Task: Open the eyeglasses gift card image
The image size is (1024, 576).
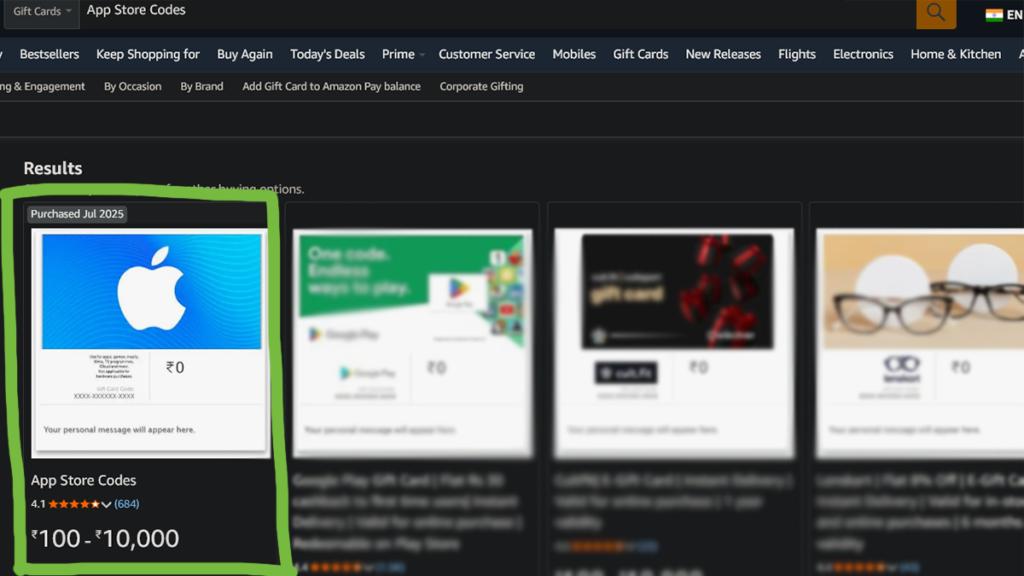Action: click(920, 343)
